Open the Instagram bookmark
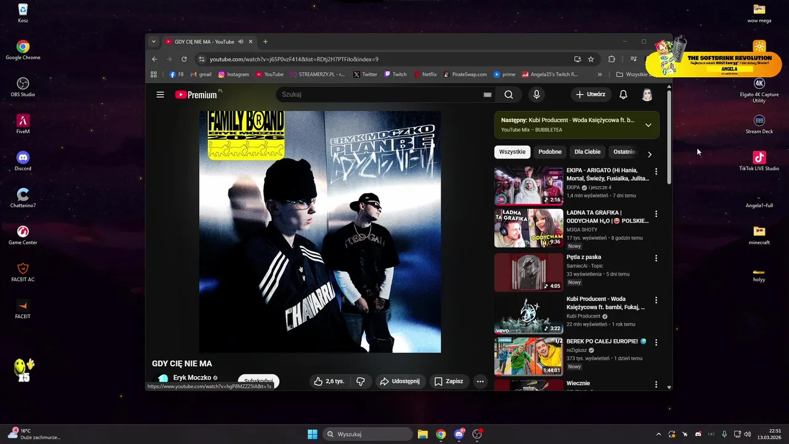The height and width of the screenshot is (444, 789). click(234, 74)
